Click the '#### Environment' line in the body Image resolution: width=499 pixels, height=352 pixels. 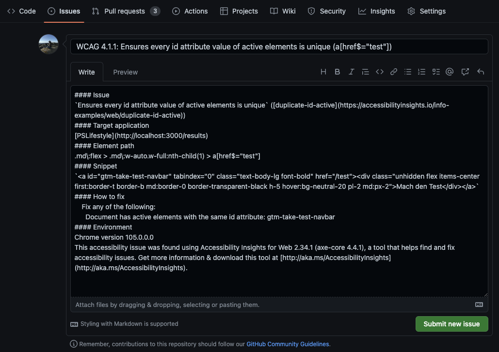coord(103,227)
